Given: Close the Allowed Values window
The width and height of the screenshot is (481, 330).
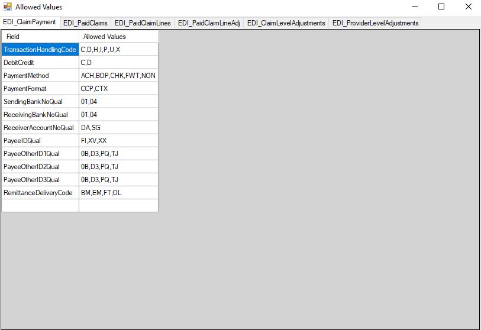Looking at the screenshot, I should 468,7.
